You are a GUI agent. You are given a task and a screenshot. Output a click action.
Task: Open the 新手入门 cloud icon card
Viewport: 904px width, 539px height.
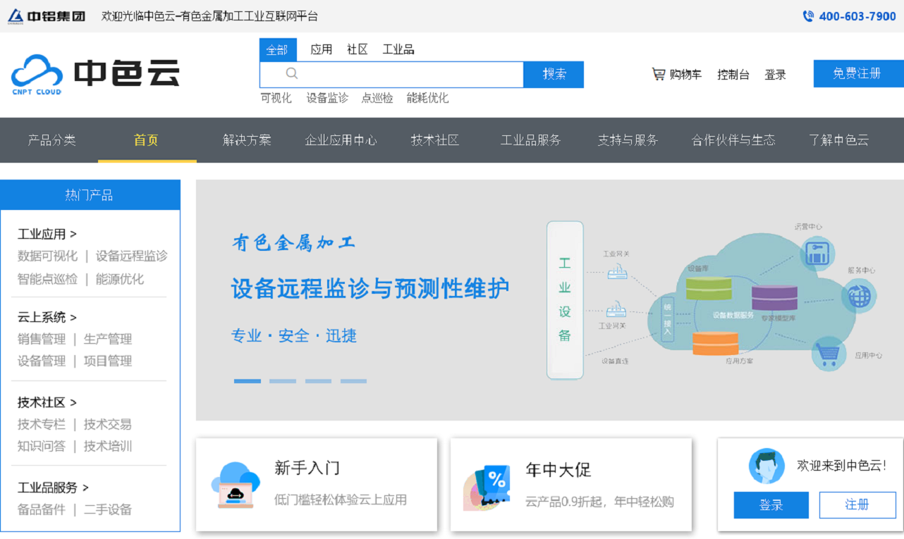click(x=236, y=485)
